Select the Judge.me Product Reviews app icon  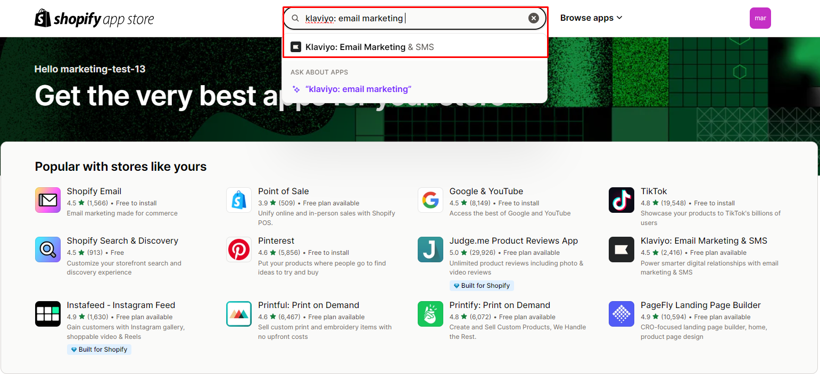[x=430, y=250]
